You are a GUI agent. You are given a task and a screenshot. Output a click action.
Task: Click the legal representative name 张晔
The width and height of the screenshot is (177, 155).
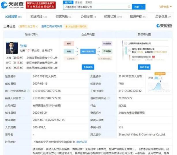23,46
